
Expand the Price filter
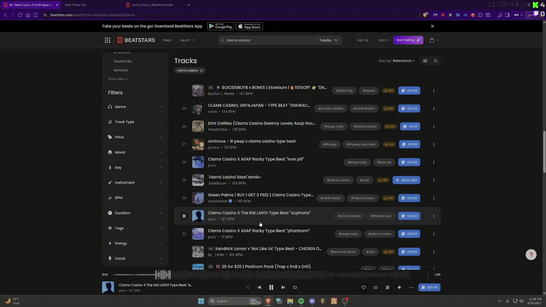tap(135, 137)
